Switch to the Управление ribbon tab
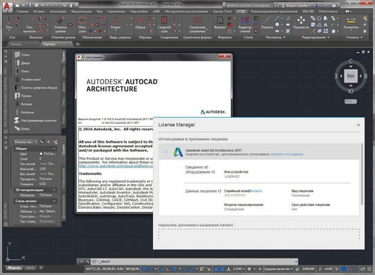The image size is (375, 275). pyautogui.click(x=117, y=11)
